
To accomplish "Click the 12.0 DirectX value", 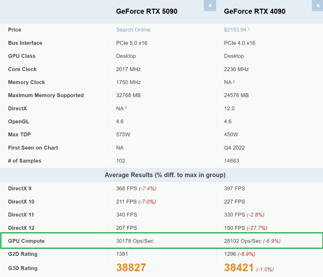I will coord(229,108).
